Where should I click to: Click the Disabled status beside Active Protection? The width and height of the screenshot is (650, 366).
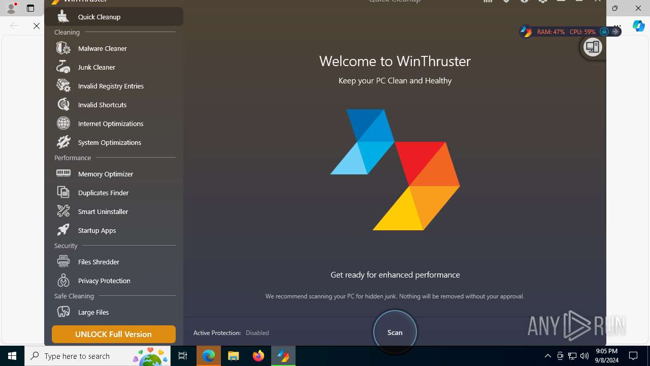(257, 333)
